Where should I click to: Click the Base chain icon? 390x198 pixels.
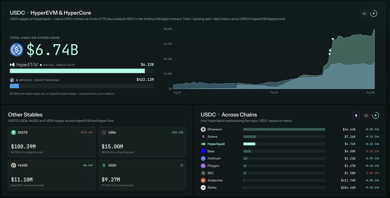[x=203, y=151]
